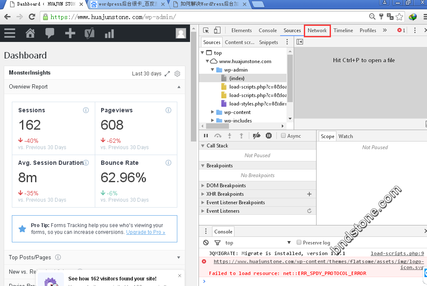The height and width of the screenshot is (286, 427).
Task: Expand the Top Posts/Pages section
Action: (179, 257)
